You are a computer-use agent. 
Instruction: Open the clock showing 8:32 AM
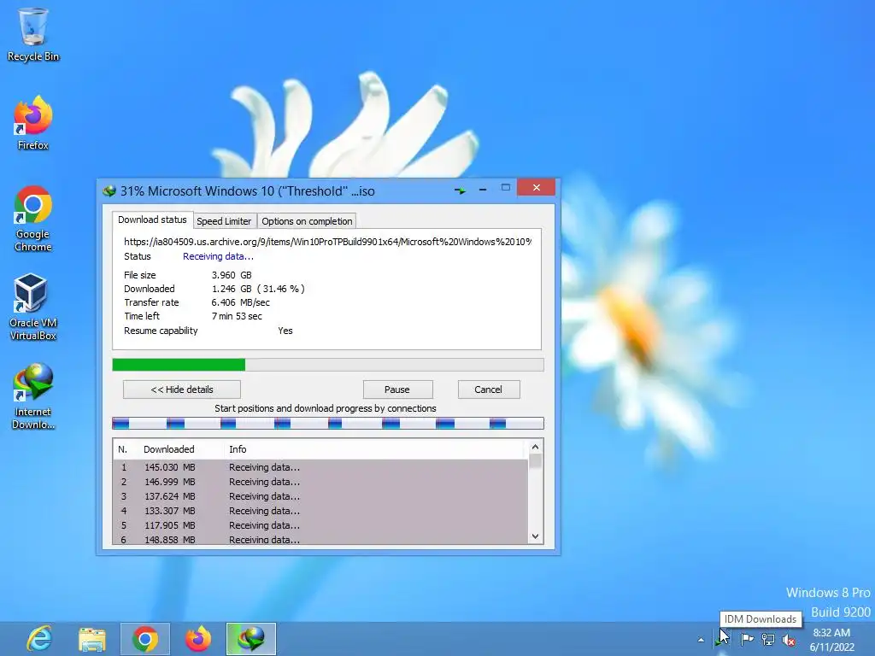pyautogui.click(x=831, y=640)
